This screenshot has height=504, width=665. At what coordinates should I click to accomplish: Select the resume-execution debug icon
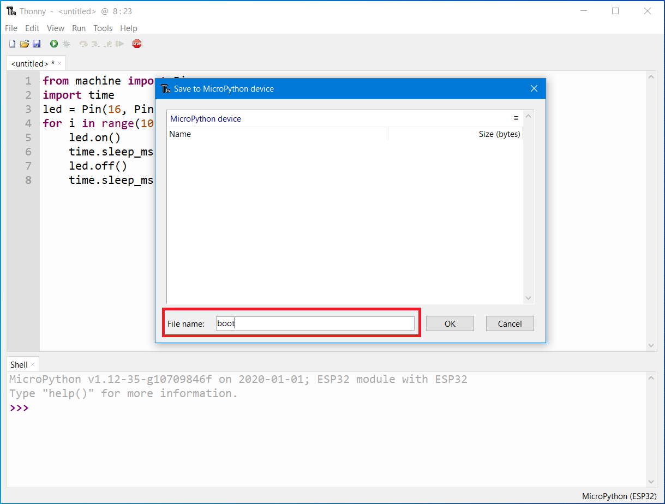(x=119, y=44)
